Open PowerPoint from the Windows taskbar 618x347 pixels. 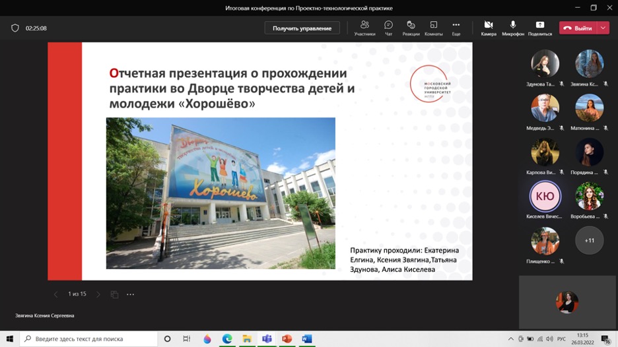287,338
